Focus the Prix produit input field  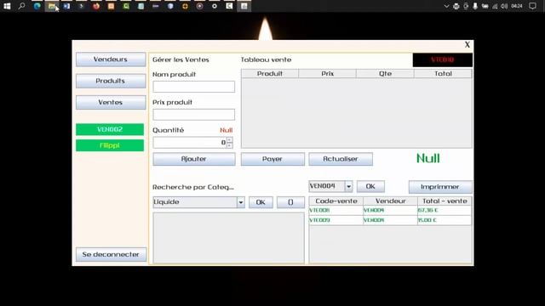coord(193,115)
